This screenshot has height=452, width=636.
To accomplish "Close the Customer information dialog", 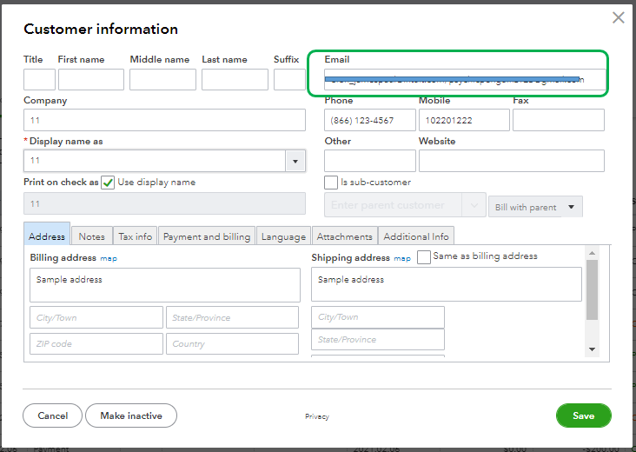I will (x=619, y=17).
